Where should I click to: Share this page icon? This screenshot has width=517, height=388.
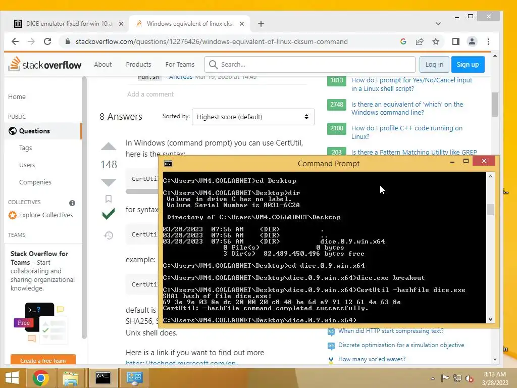click(x=420, y=41)
